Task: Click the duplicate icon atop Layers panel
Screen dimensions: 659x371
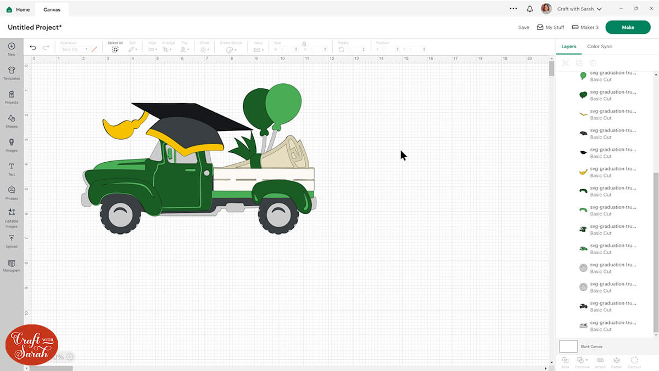Action: point(579,63)
